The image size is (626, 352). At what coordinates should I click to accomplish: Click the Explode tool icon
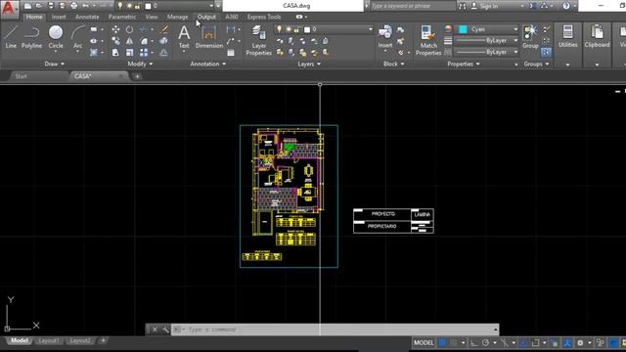pyautogui.click(x=163, y=41)
